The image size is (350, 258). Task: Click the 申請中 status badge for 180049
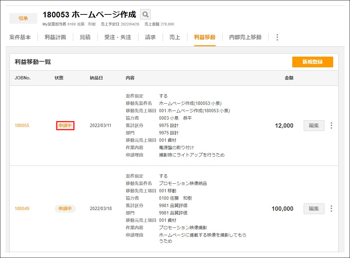point(65,209)
